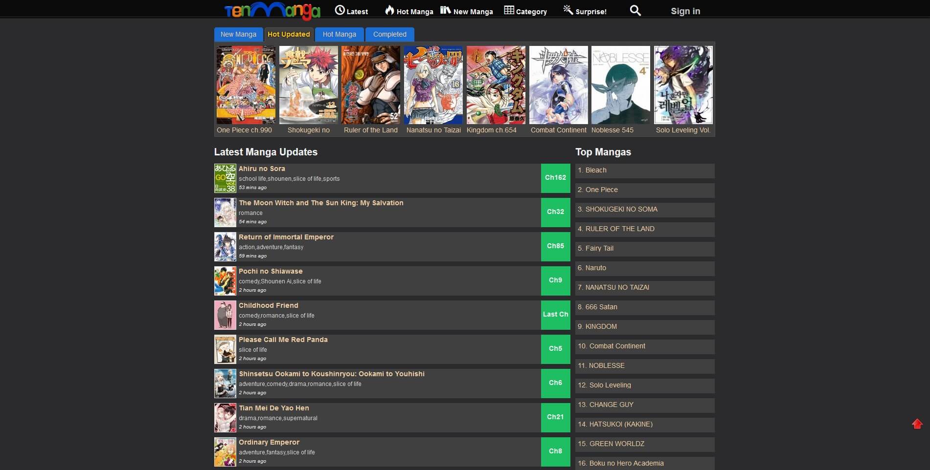Open search with magnifier icon
This screenshot has width=930, height=470.
635,10
